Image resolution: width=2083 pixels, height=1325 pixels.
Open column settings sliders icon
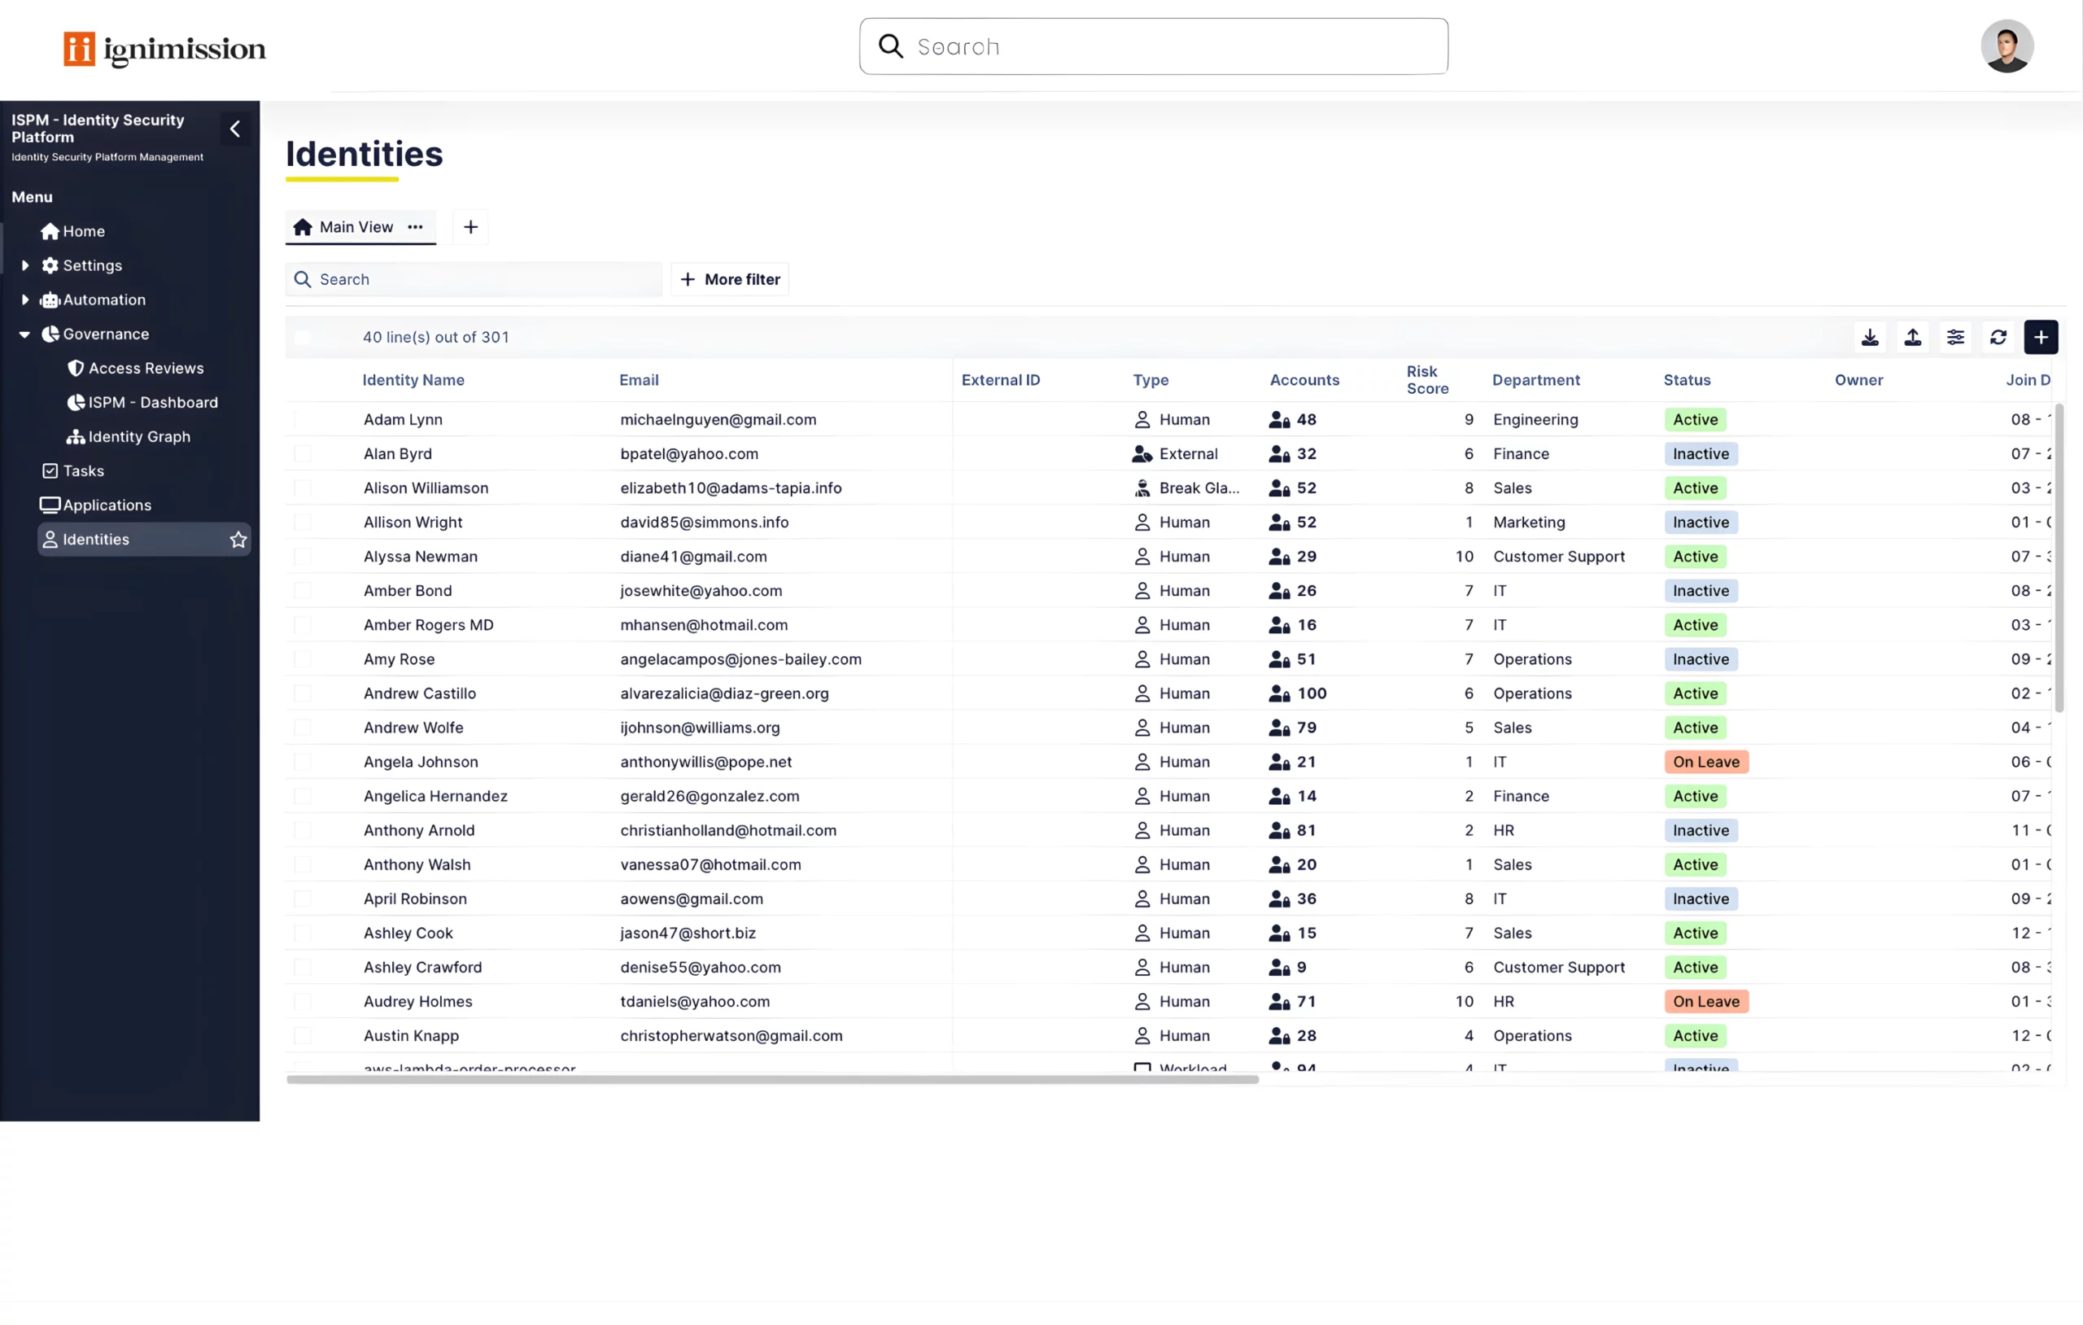pos(1955,338)
